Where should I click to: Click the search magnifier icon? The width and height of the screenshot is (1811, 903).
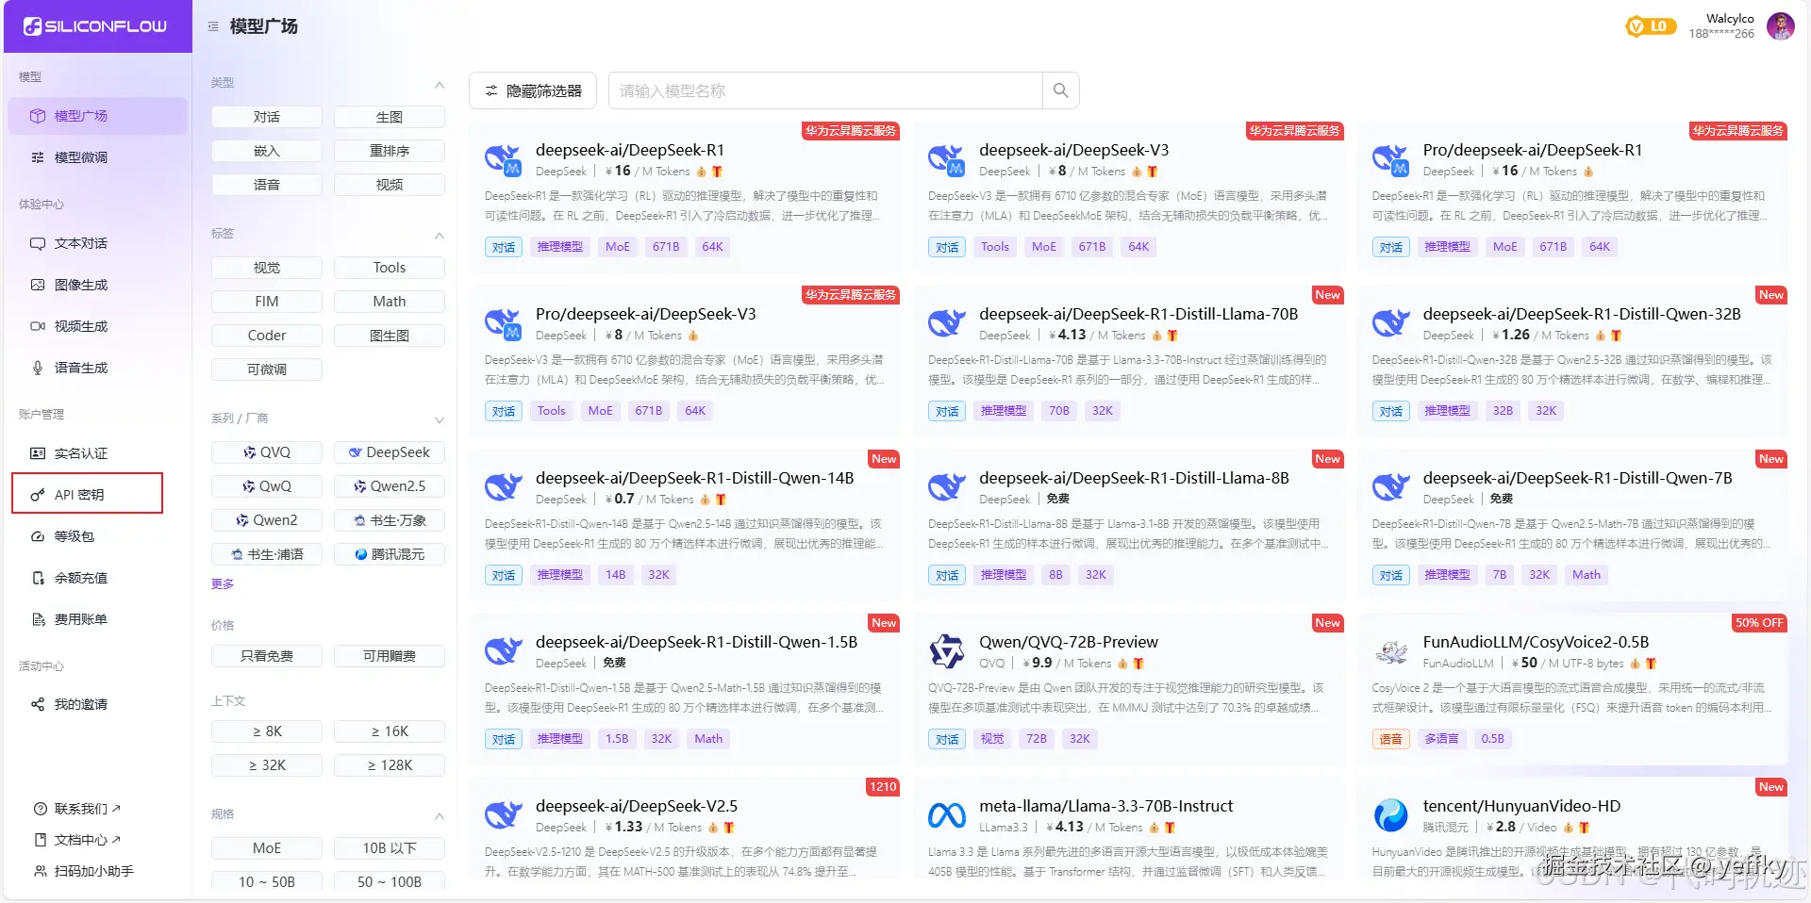point(1060,90)
